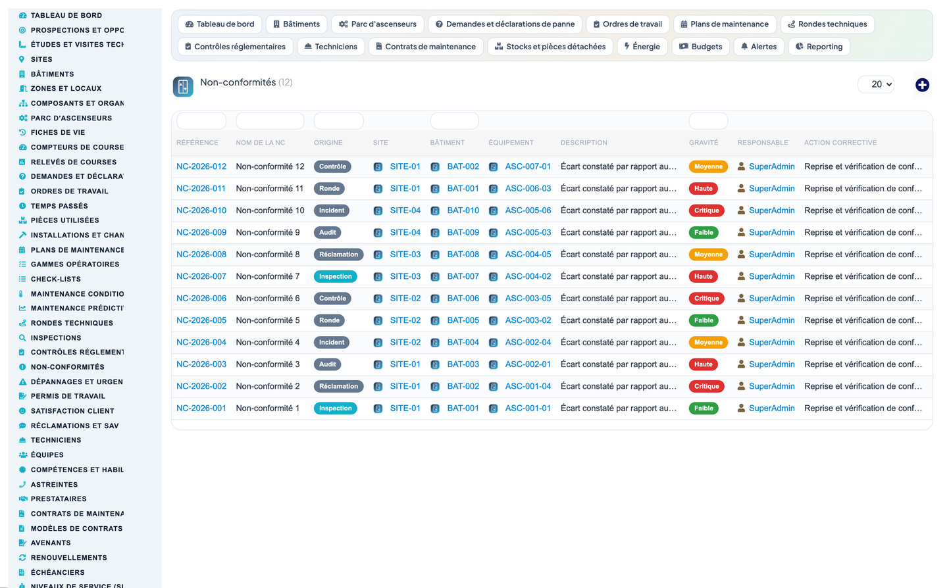Click Ordres de travail icon in sidebar
Image resolution: width=951 pixels, height=588 pixels.
[x=22, y=191]
